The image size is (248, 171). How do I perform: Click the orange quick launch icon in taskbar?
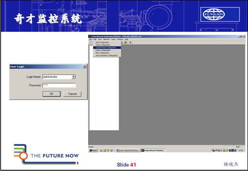click(x=108, y=150)
